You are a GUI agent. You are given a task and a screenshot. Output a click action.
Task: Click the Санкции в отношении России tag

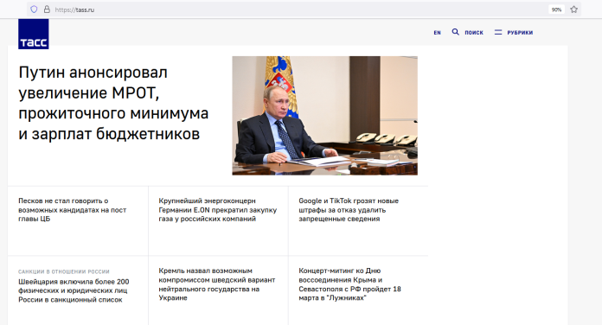[x=64, y=271]
